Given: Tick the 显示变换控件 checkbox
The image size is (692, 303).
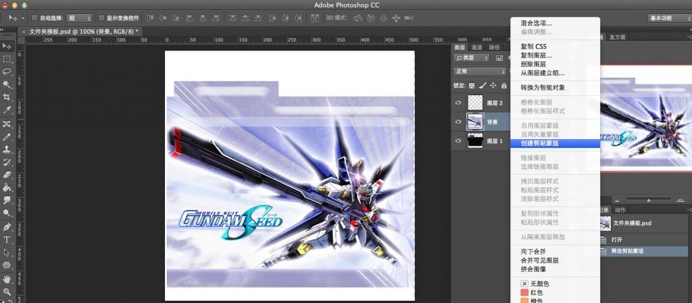Looking at the screenshot, I should click(x=101, y=18).
